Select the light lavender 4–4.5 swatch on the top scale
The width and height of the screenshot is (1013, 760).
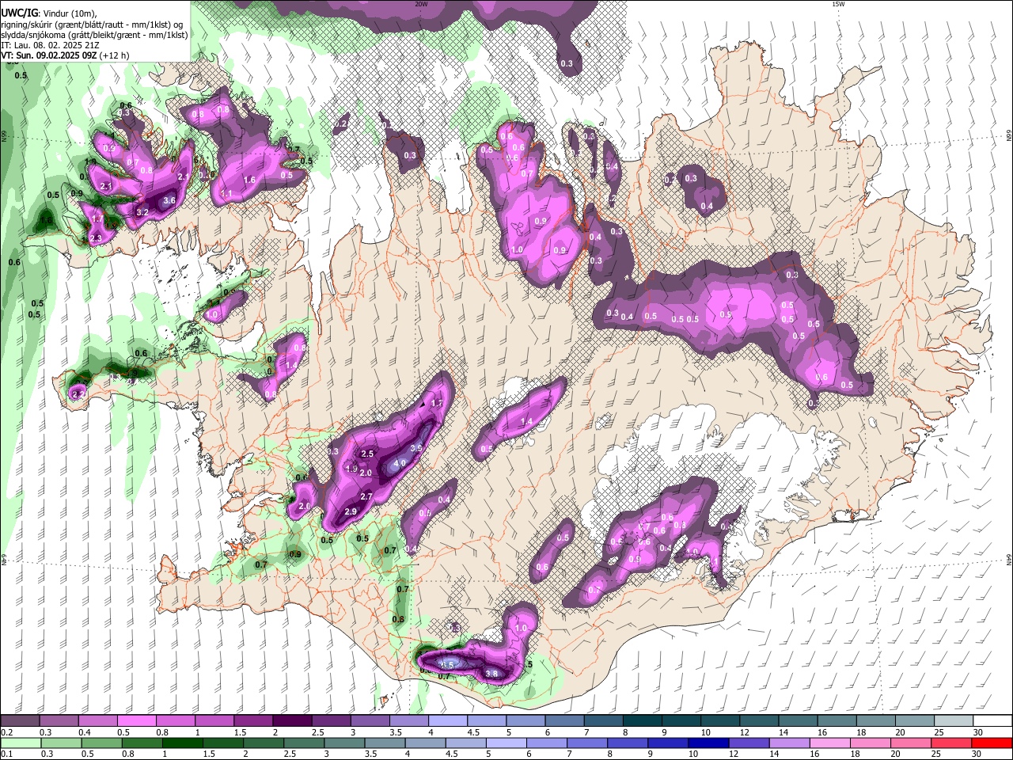[x=448, y=720]
